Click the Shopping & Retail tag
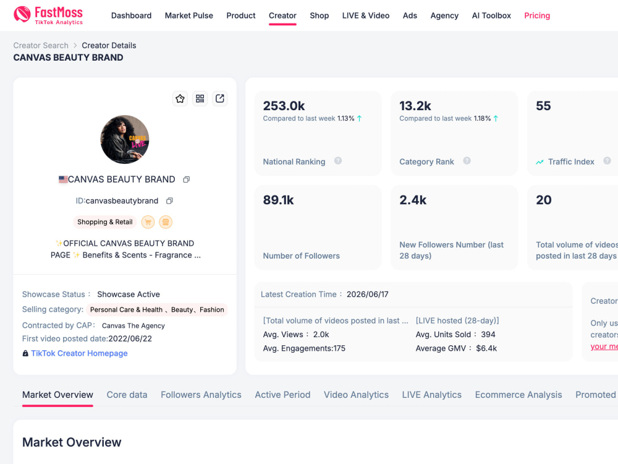Screen dimensions: 618x464 point(105,222)
